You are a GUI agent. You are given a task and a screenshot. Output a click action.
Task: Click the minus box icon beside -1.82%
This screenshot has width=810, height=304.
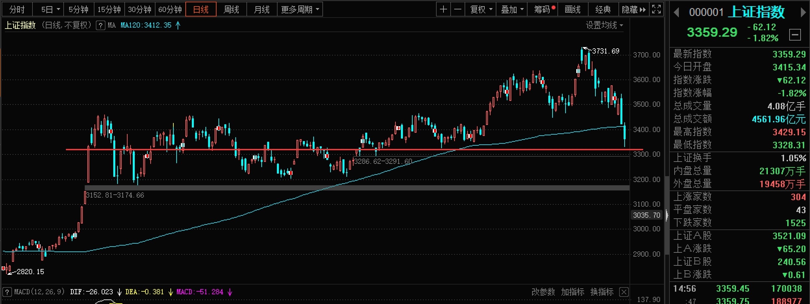coord(795,34)
